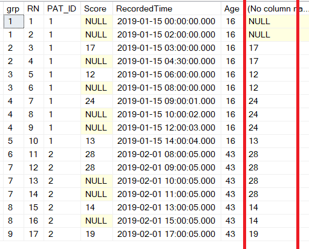Select the grp cell with value 9
This screenshot has height=249, width=309.
pyautogui.click(x=14, y=234)
